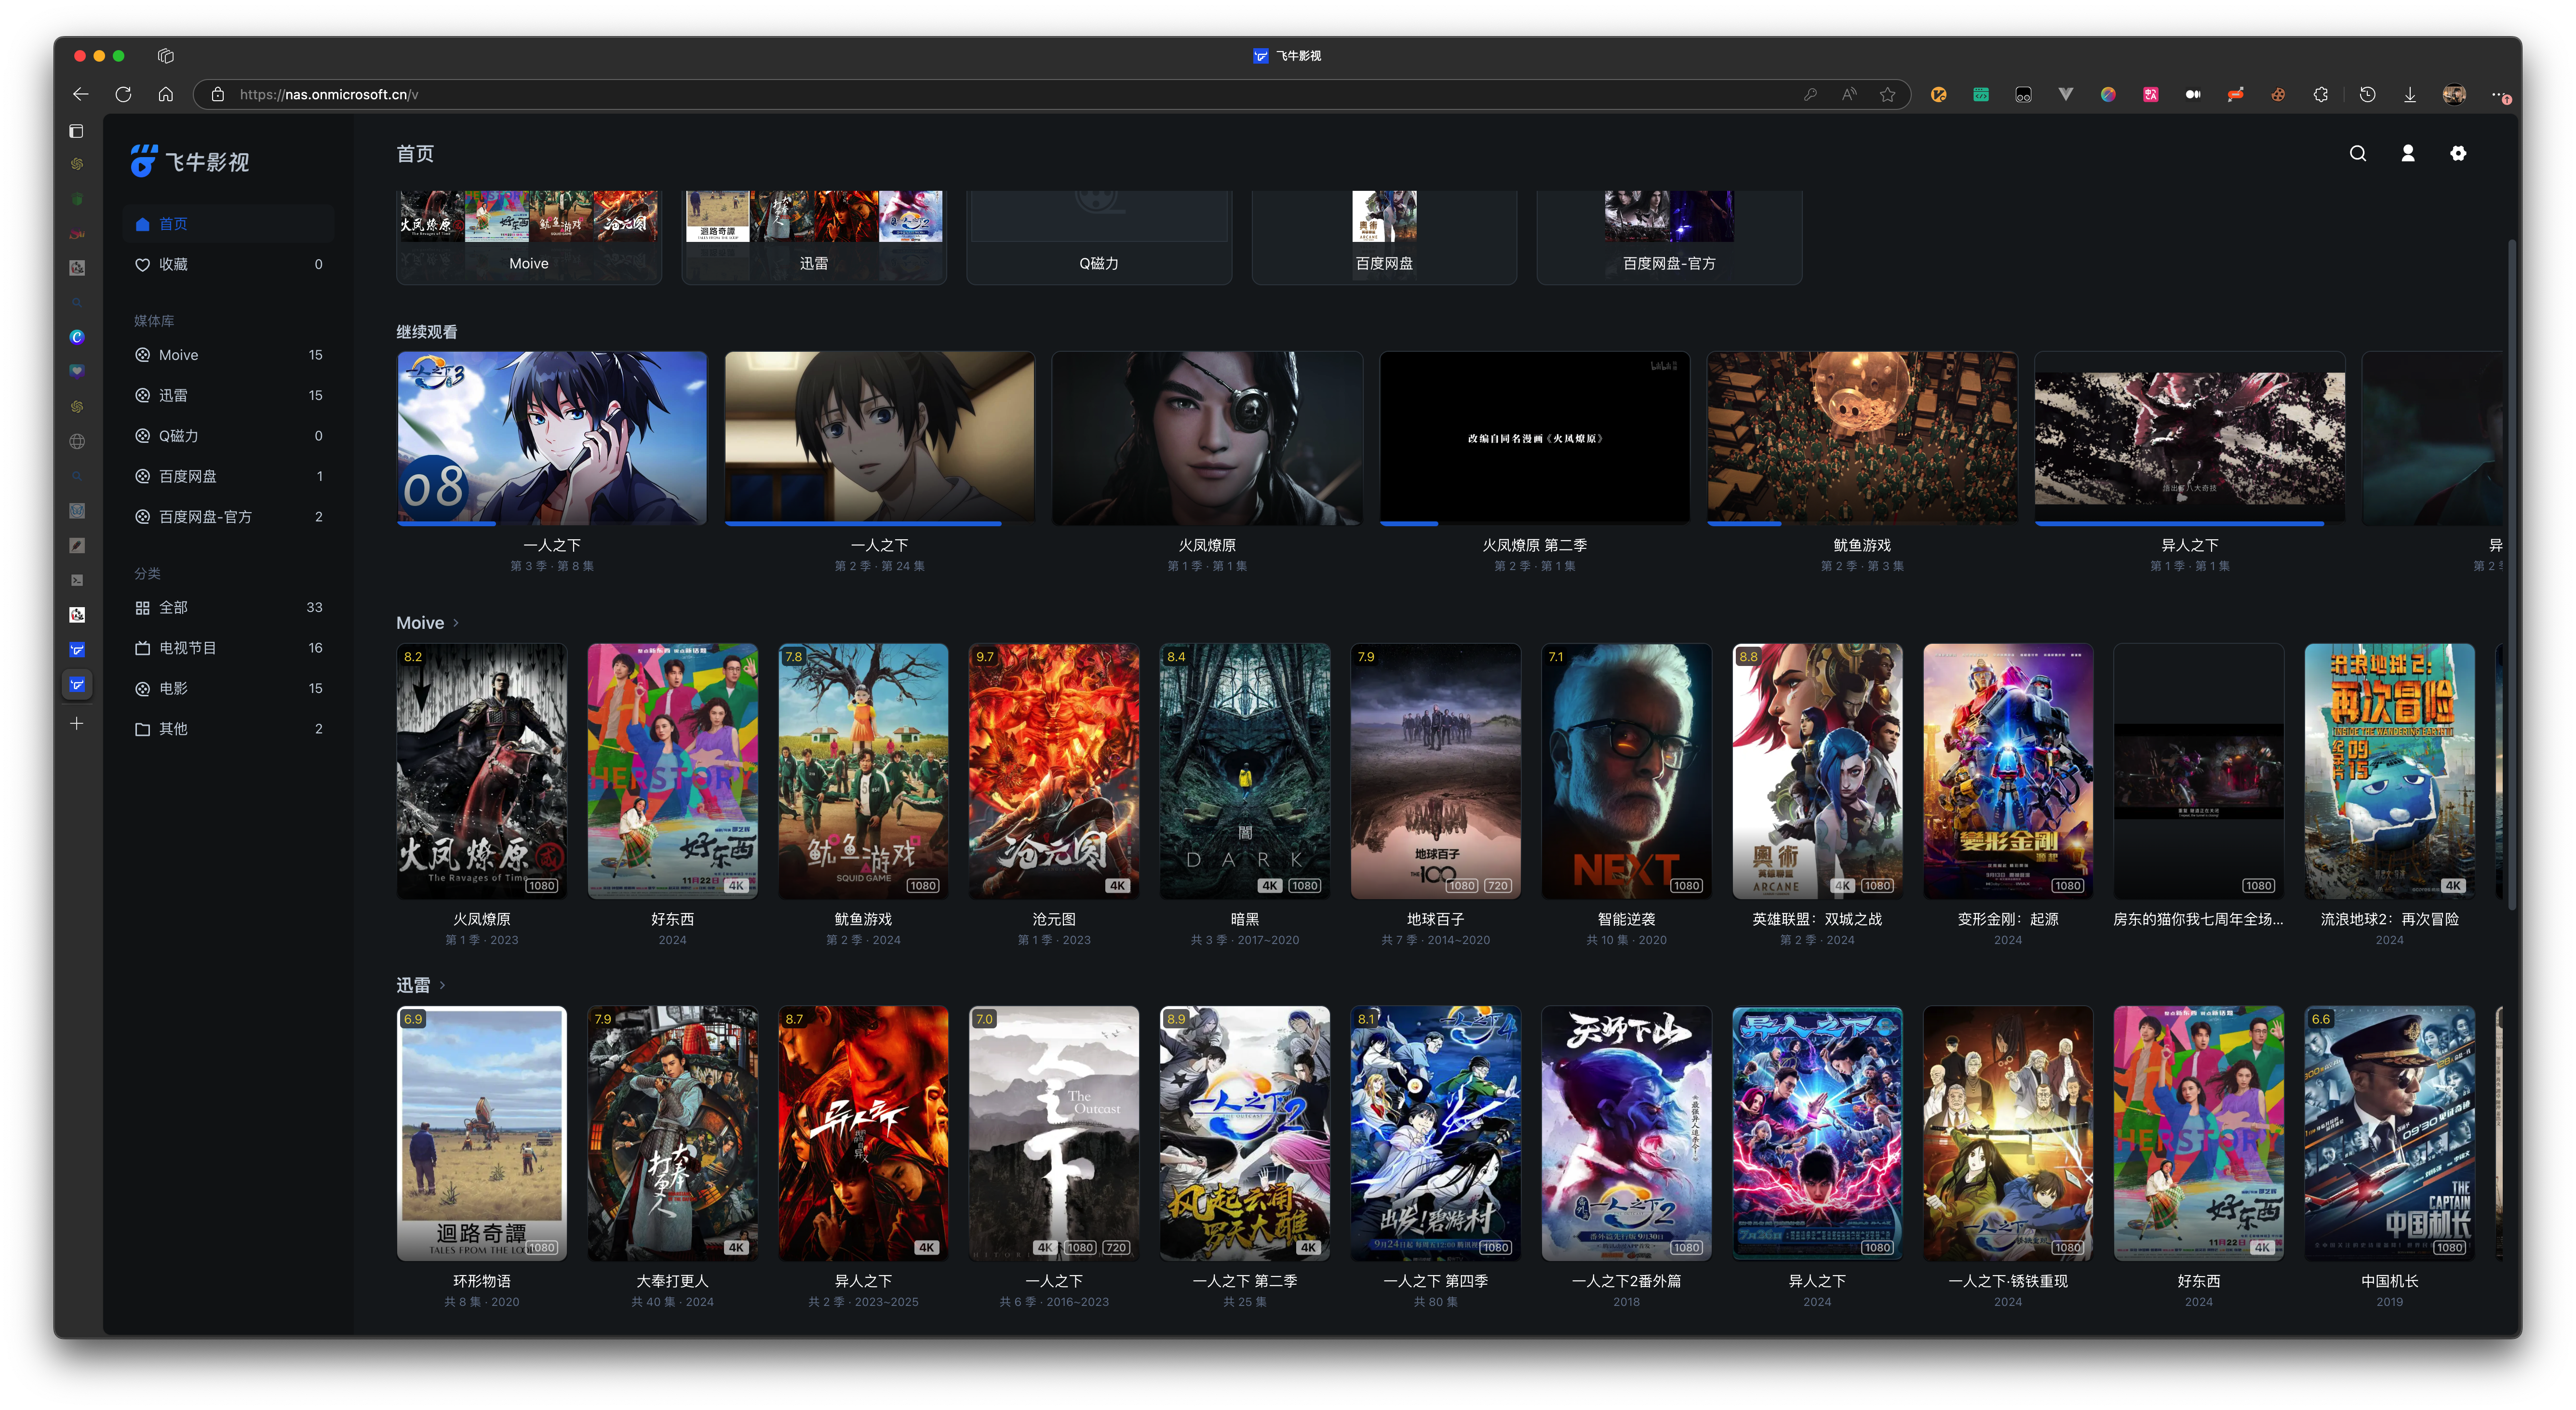Open the user profile icon
This screenshot has height=1410, width=2576.
pyautogui.click(x=2407, y=153)
